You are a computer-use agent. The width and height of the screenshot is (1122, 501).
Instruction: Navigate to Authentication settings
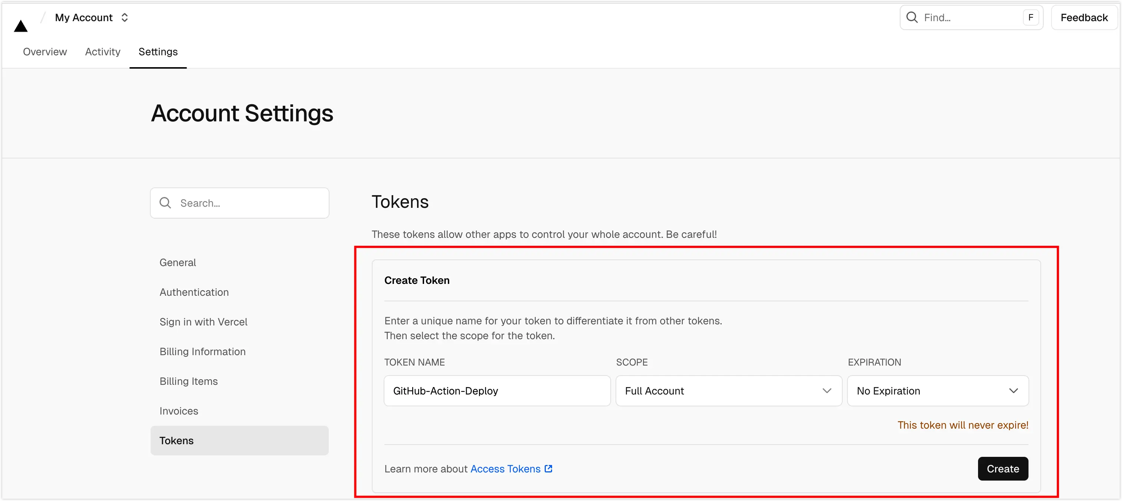click(194, 292)
